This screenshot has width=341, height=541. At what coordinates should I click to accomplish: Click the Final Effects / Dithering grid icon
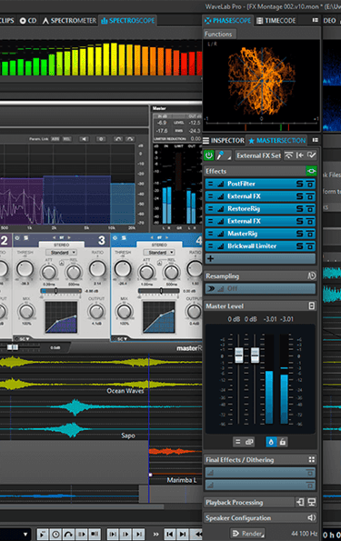pyautogui.click(x=312, y=459)
